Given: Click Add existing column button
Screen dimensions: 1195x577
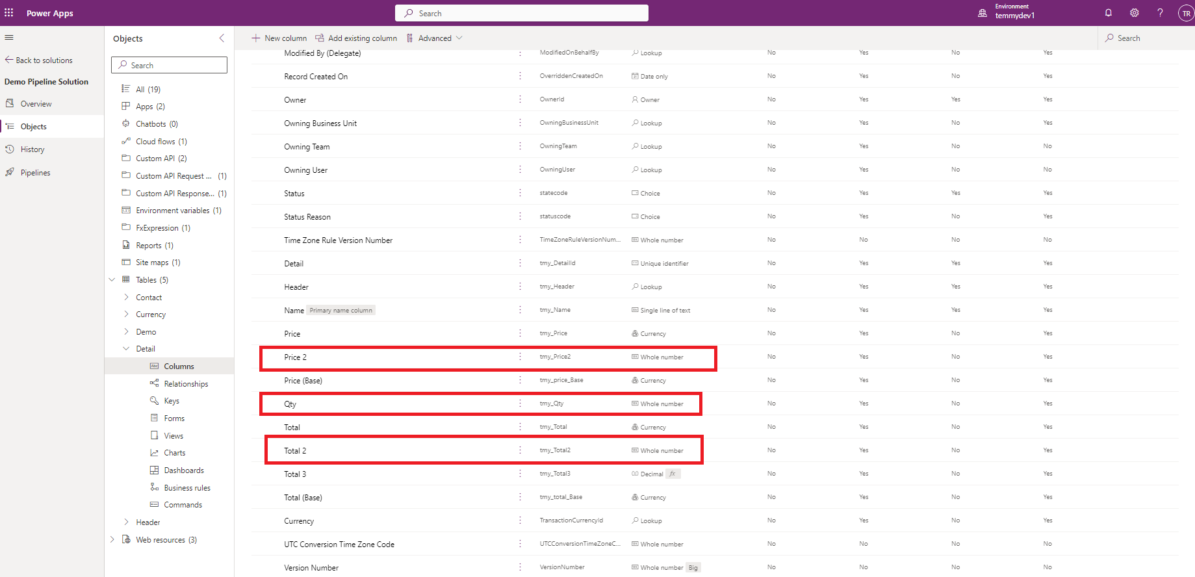Looking at the screenshot, I should pos(356,38).
